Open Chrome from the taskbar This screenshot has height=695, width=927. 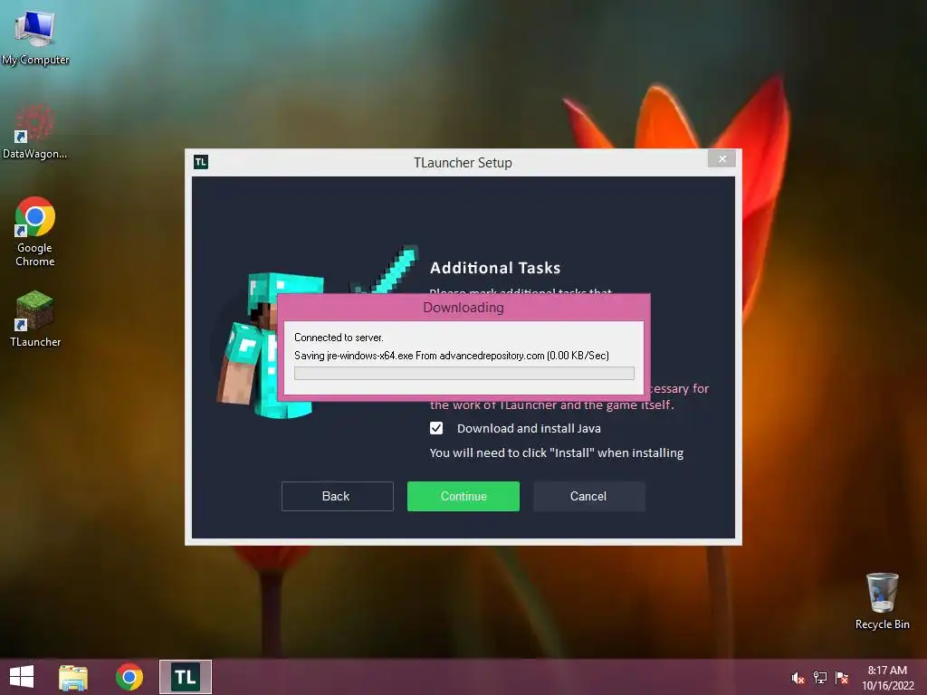(129, 677)
